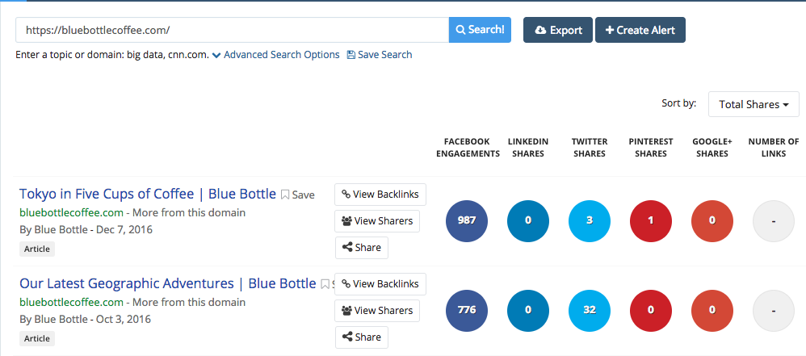
Task: Click into the URL search field
Action: coord(233,30)
